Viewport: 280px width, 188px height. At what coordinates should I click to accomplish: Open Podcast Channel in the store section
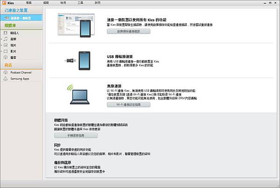[x=21, y=73]
